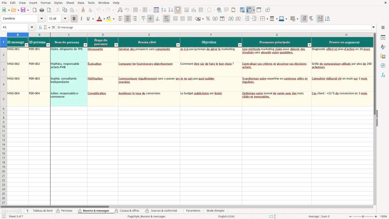Format cells as date
Viewport: 389px width, 219px height.
(222, 19)
